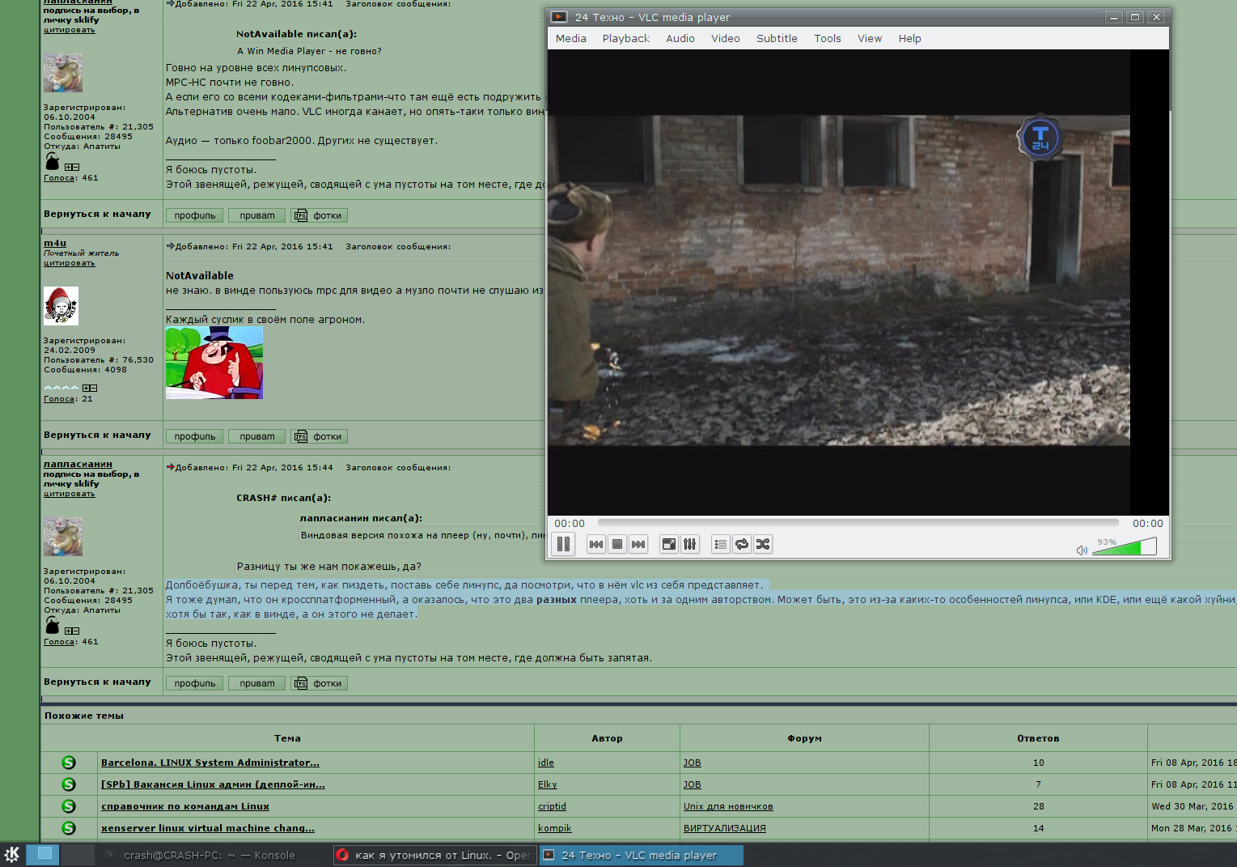The image size is (1237, 867).
Task: Click фотки button under the 15:44 post
Action: click(320, 683)
